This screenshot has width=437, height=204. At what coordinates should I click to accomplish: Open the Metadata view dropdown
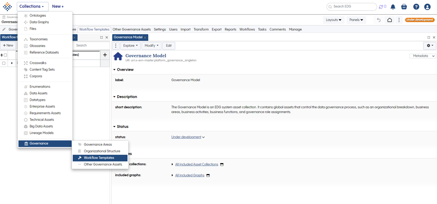click(x=423, y=56)
